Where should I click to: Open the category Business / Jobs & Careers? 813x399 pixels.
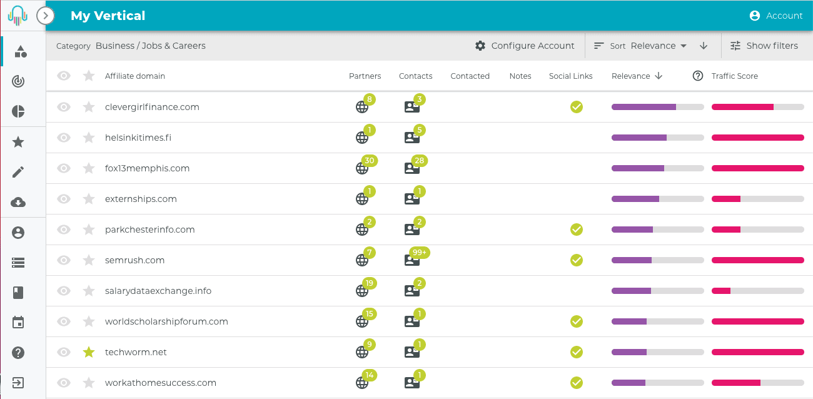pos(151,46)
